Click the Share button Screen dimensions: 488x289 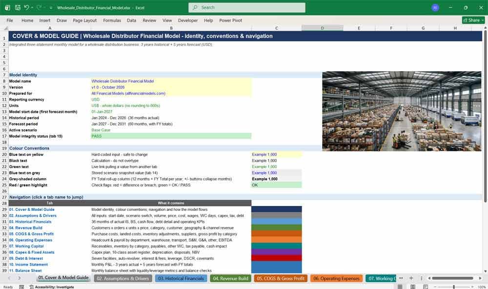click(x=473, y=20)
